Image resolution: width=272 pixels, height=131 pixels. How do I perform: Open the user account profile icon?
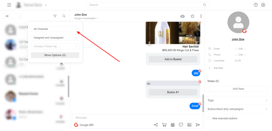263,5
